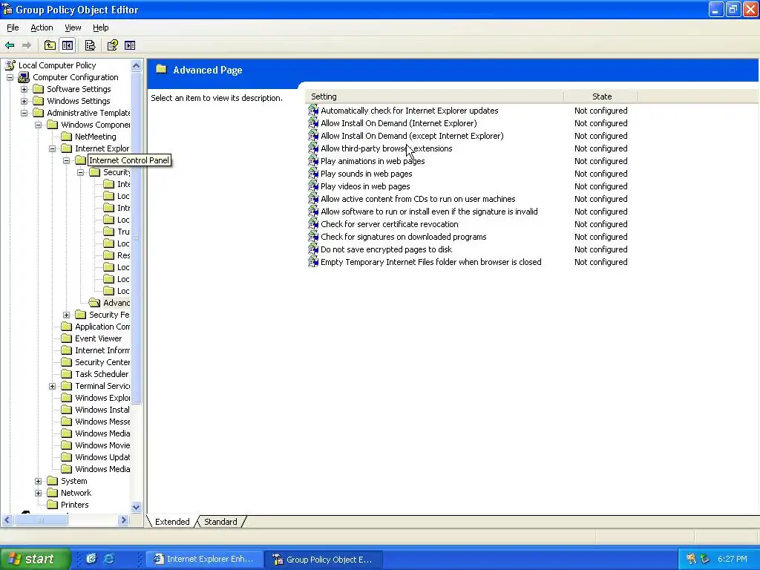Click the Forward arrow toolbar button
Image resolution: width=760 pixels, height=570 pixels.
pos(27,45)
